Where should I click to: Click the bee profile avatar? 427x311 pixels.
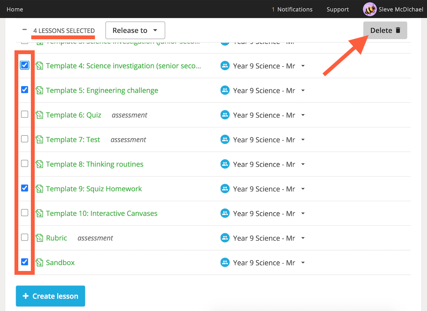369,9
